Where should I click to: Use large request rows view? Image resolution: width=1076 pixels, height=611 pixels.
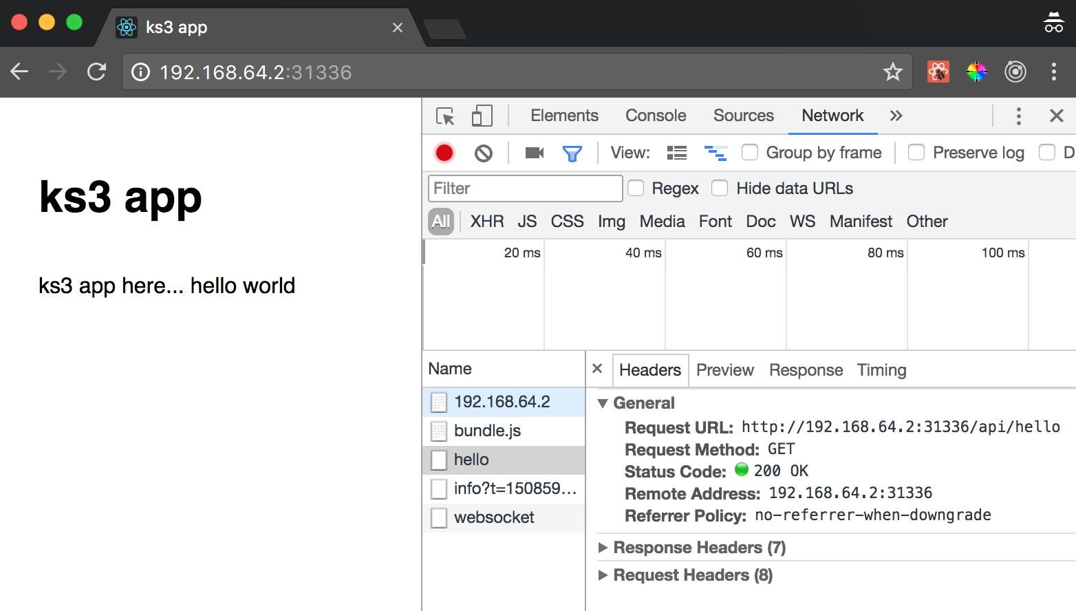coord(677,153)
